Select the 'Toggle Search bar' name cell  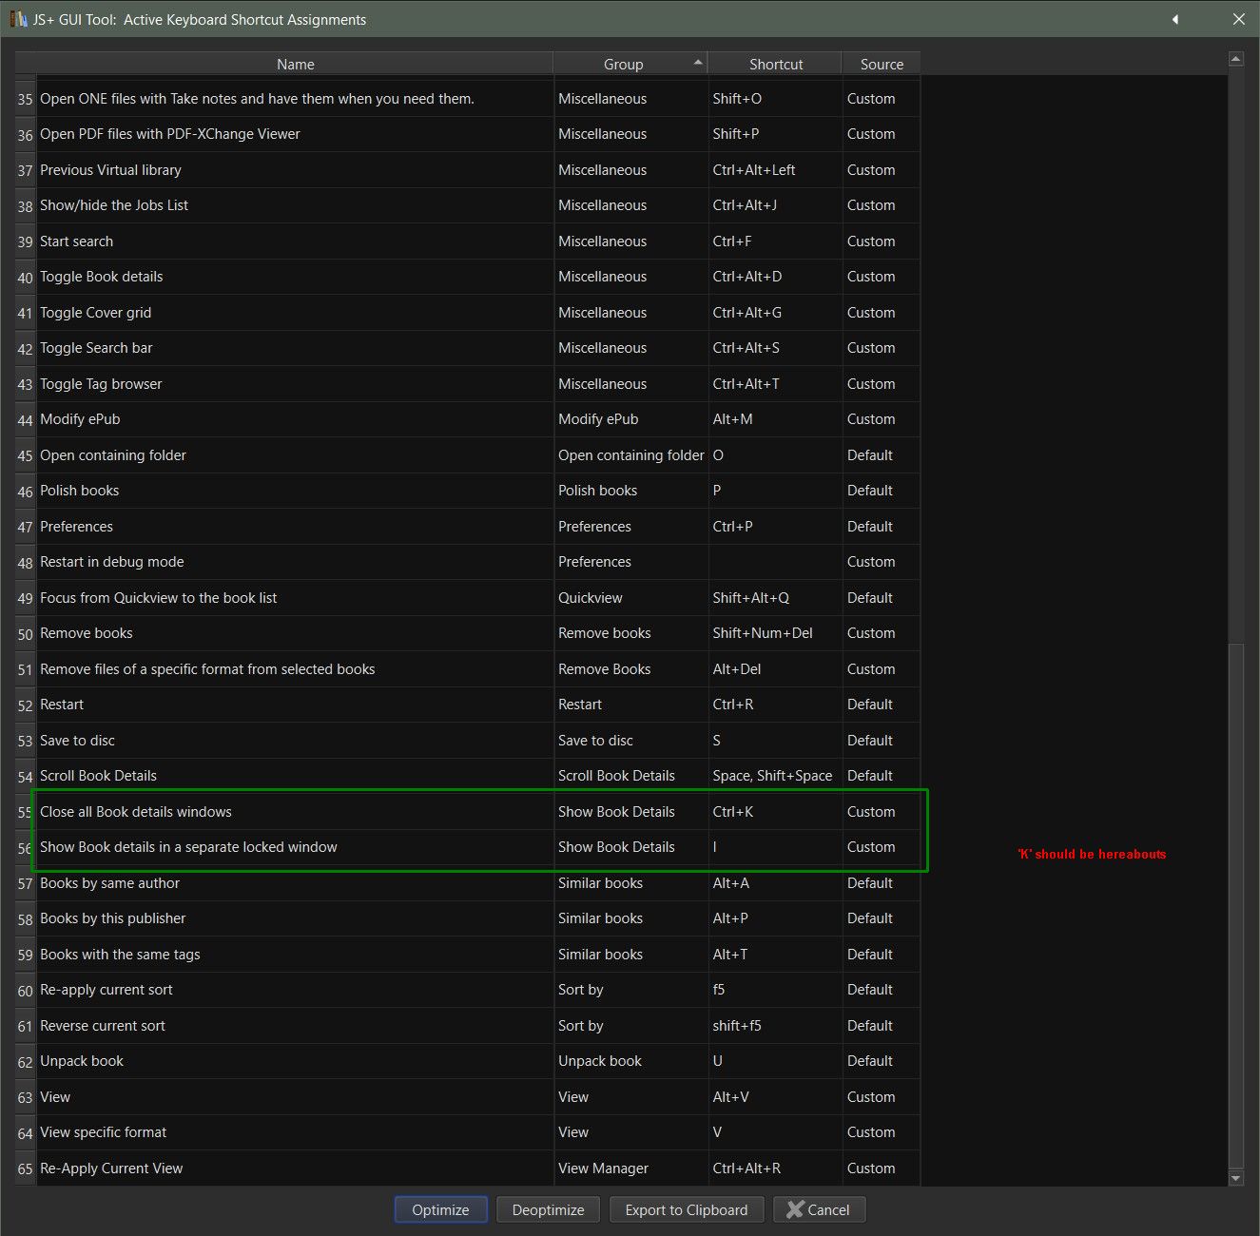(295, 348)
